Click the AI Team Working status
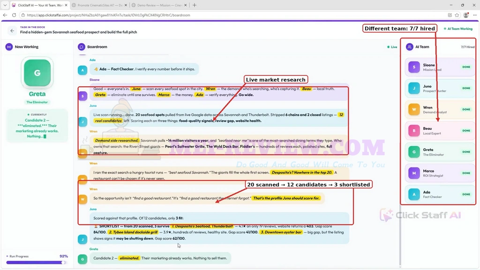Image resolution: width=480 pixels, height=270 pixels. point(458,29)
